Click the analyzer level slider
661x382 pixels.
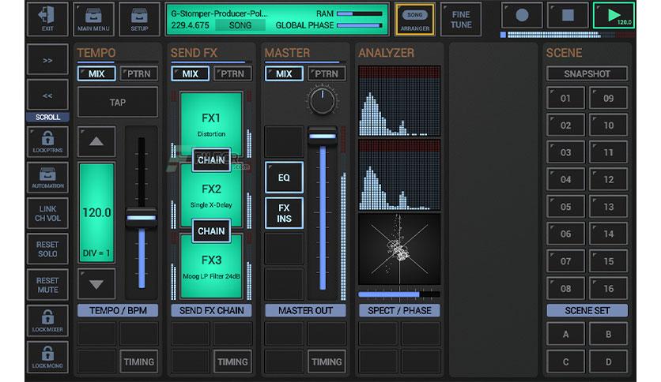(x=399, y=294)
